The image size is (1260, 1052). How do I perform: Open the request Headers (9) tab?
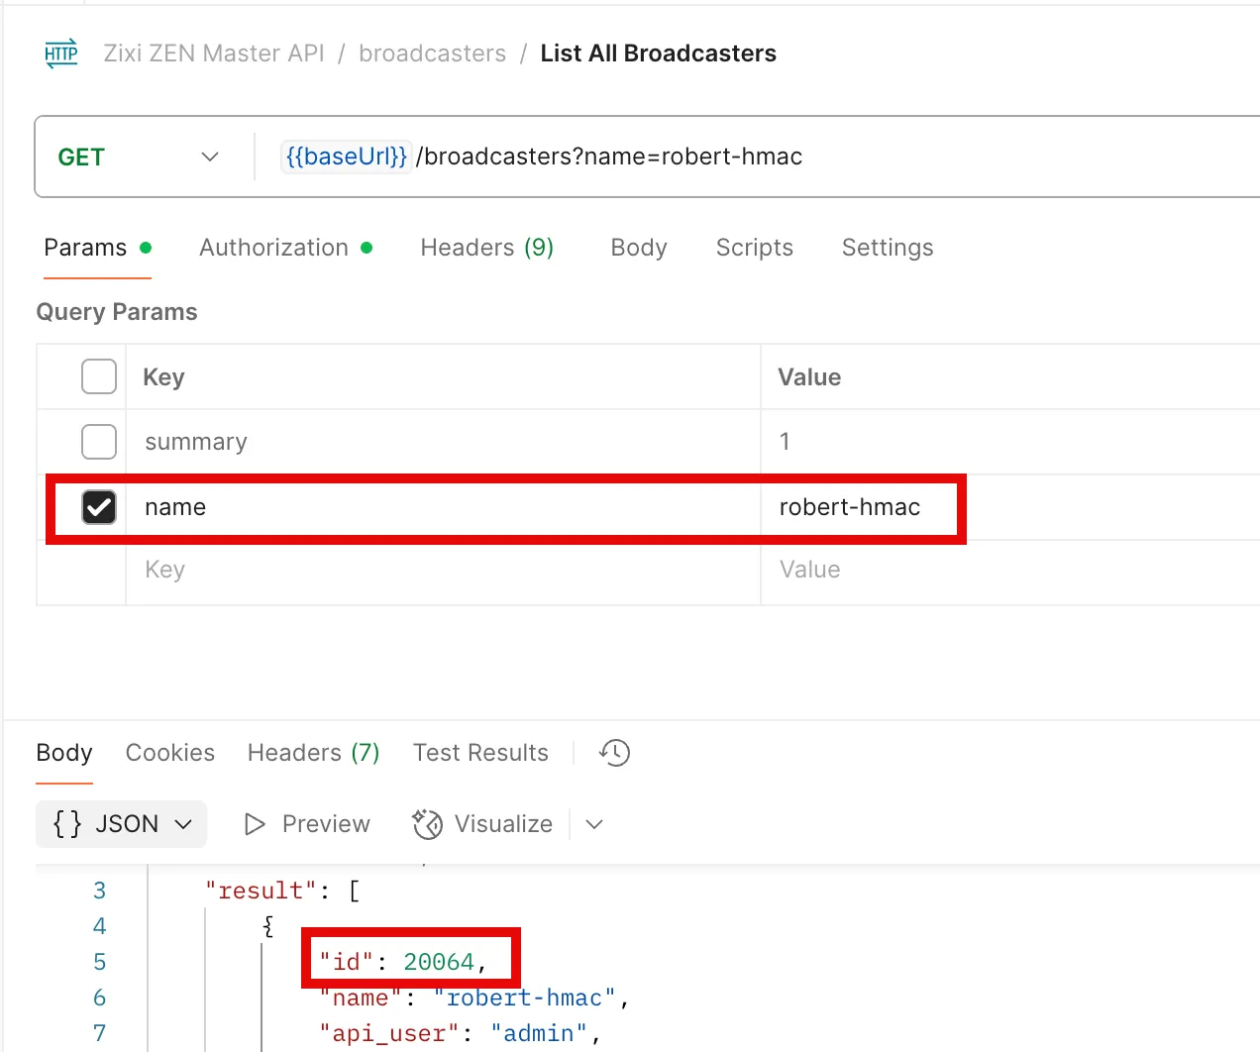click(486, 248)
